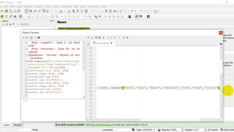The height and width of the screenshot is (132, 234).
Task: Open Temporal Controller clock icon
Action: coord(82,11)
